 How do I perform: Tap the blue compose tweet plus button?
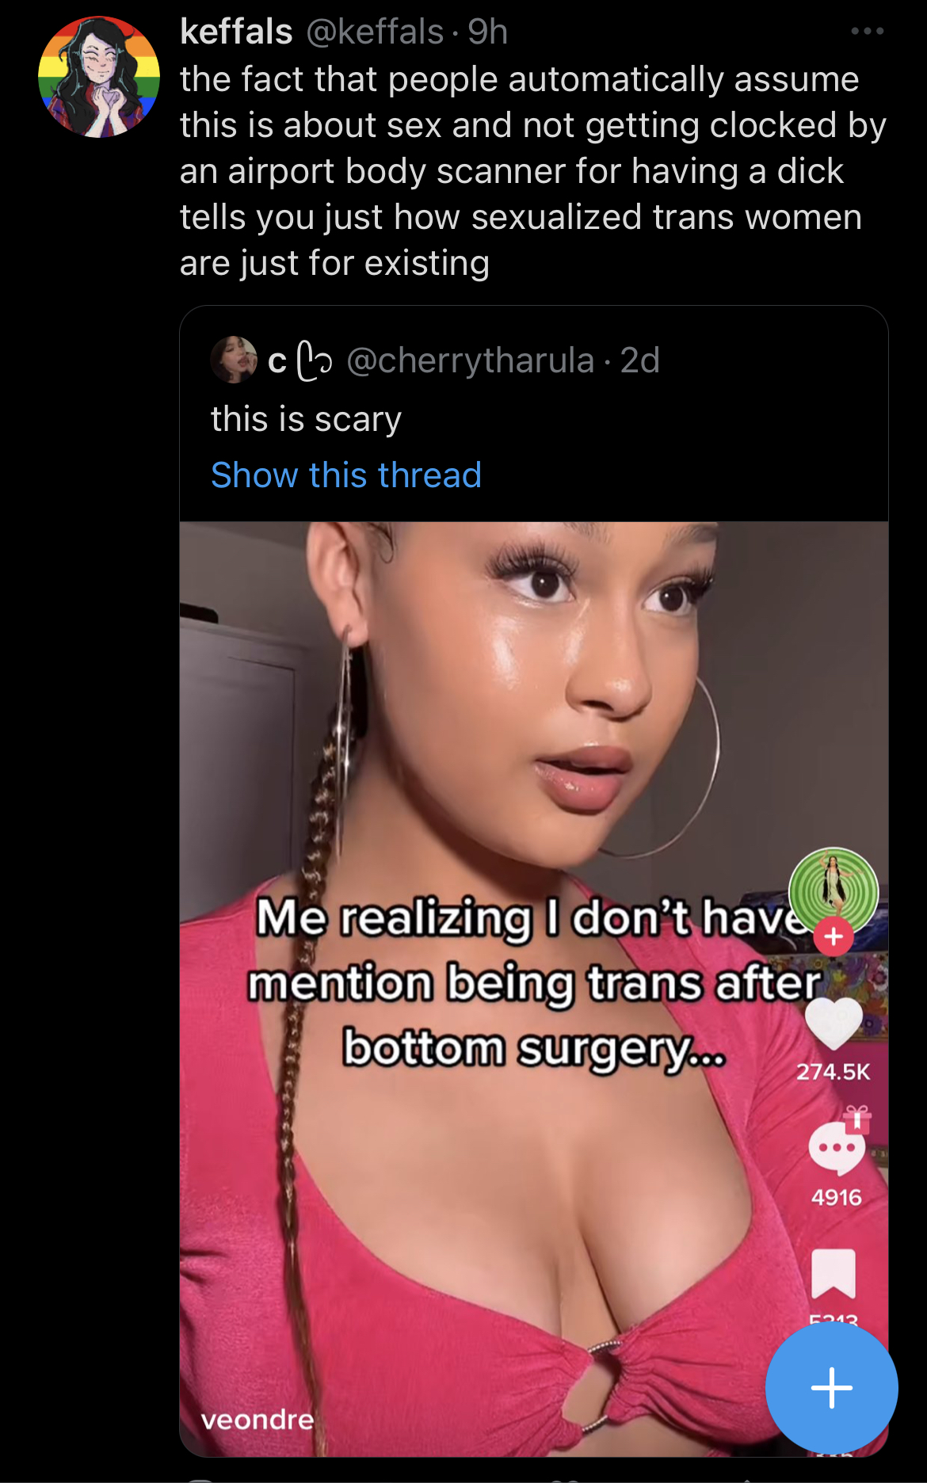pos(832,1388)
